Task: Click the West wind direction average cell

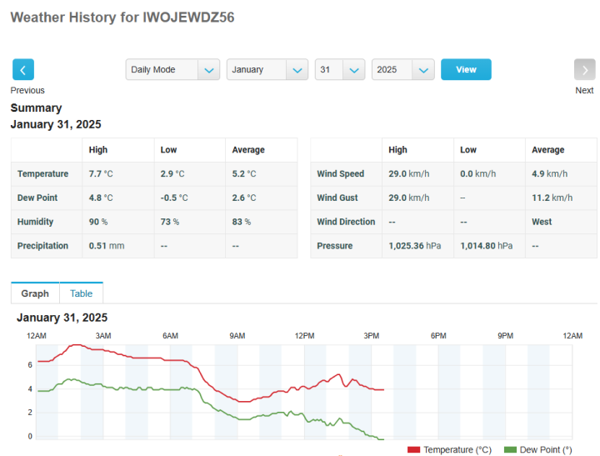Action: tap(542, 222)
